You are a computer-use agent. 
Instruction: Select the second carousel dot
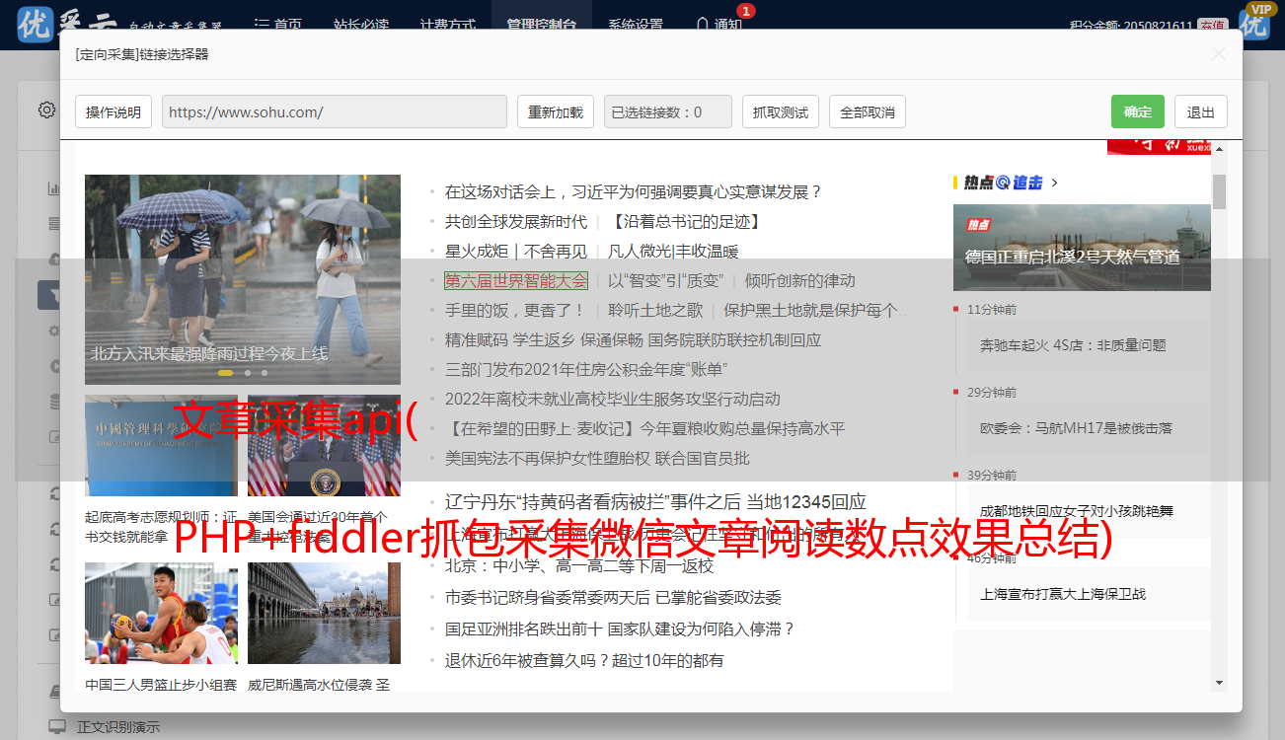(248, 373)
